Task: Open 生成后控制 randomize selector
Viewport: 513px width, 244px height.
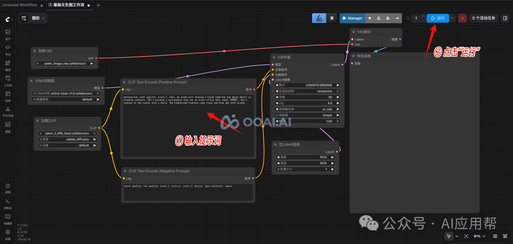Action: click(307, 91)
